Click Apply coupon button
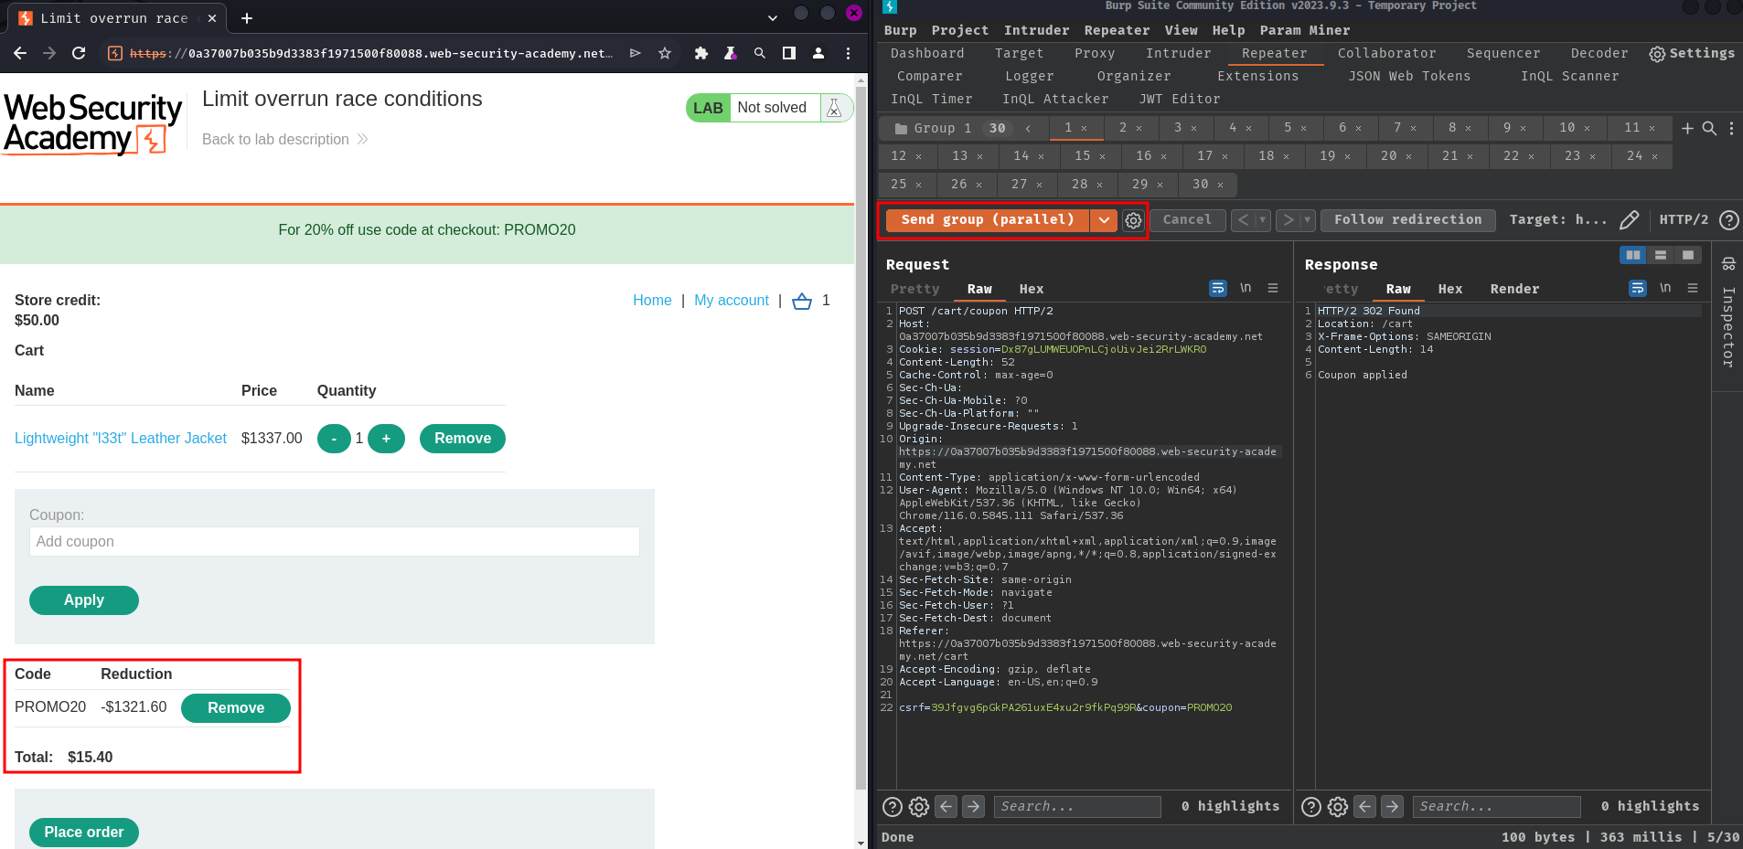The width and height of the screenshot is (1743, 849). 84,600
